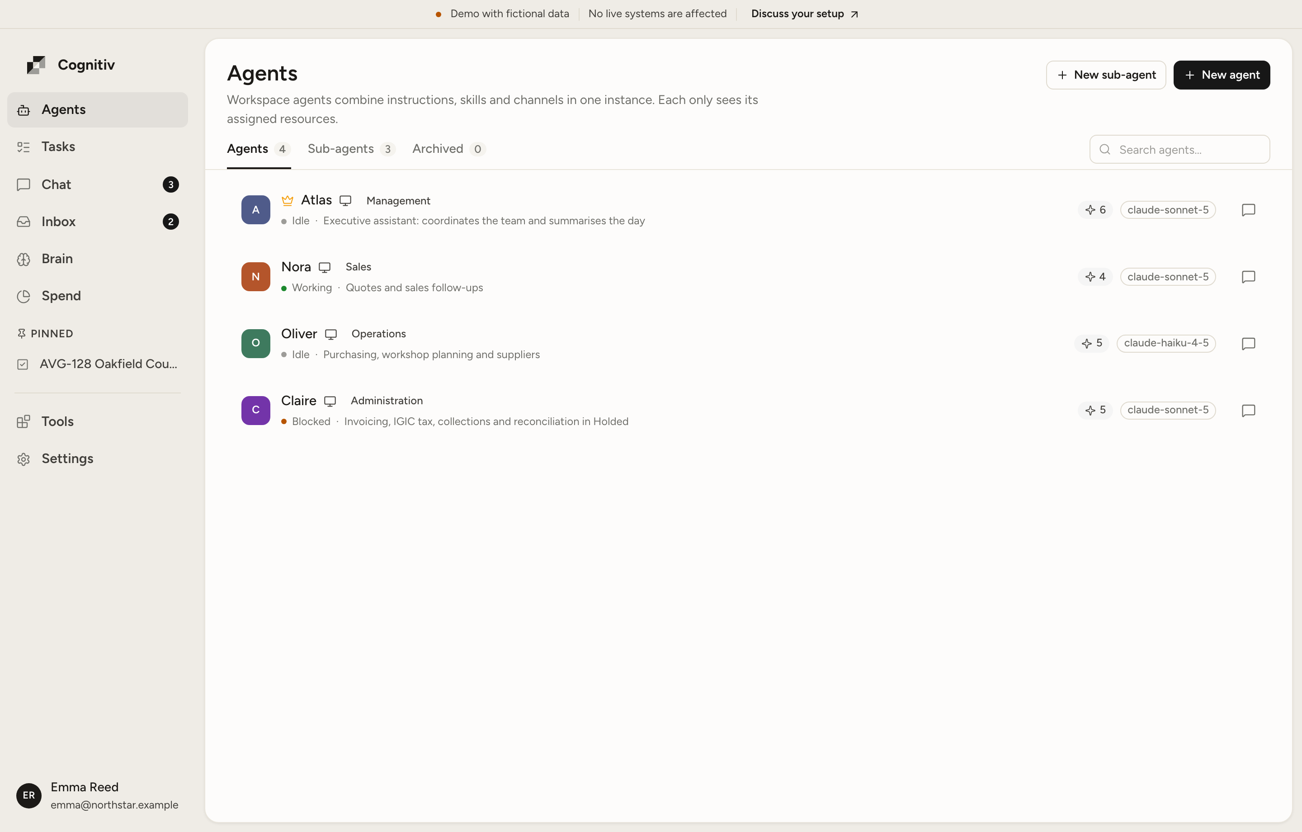The width and height of the screenshot is (1302, 832).
Task: Click the monitor icon next to Atlas
Action: (345, 201)
